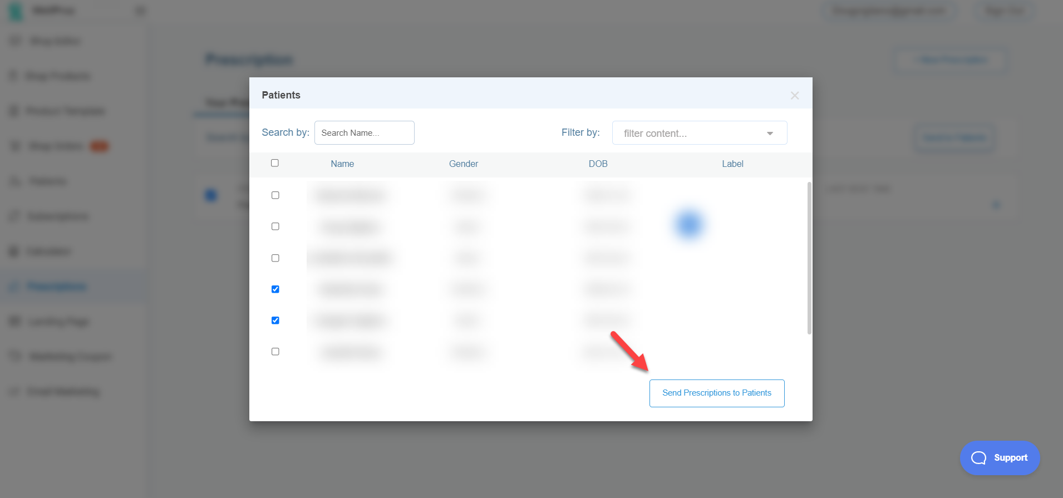Click the Name column header
The image size is (1063, 498).
coord(342,164)
